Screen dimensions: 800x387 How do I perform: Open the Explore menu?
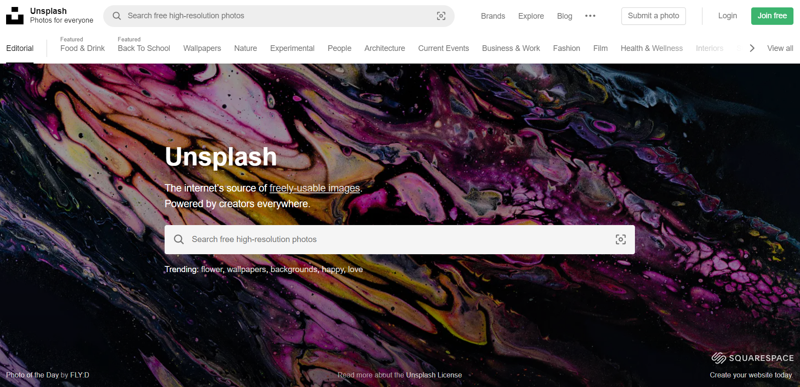click(x=531, y=16)
